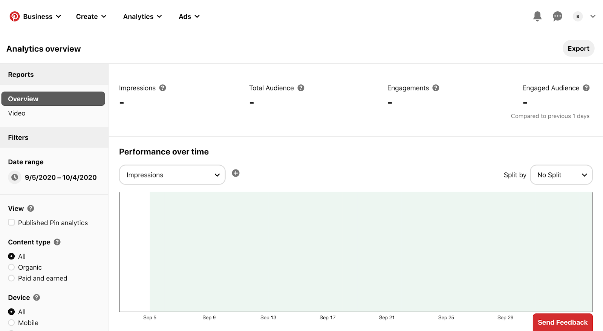Open the Impressions metric dropdown

click(x=172, y=175)
